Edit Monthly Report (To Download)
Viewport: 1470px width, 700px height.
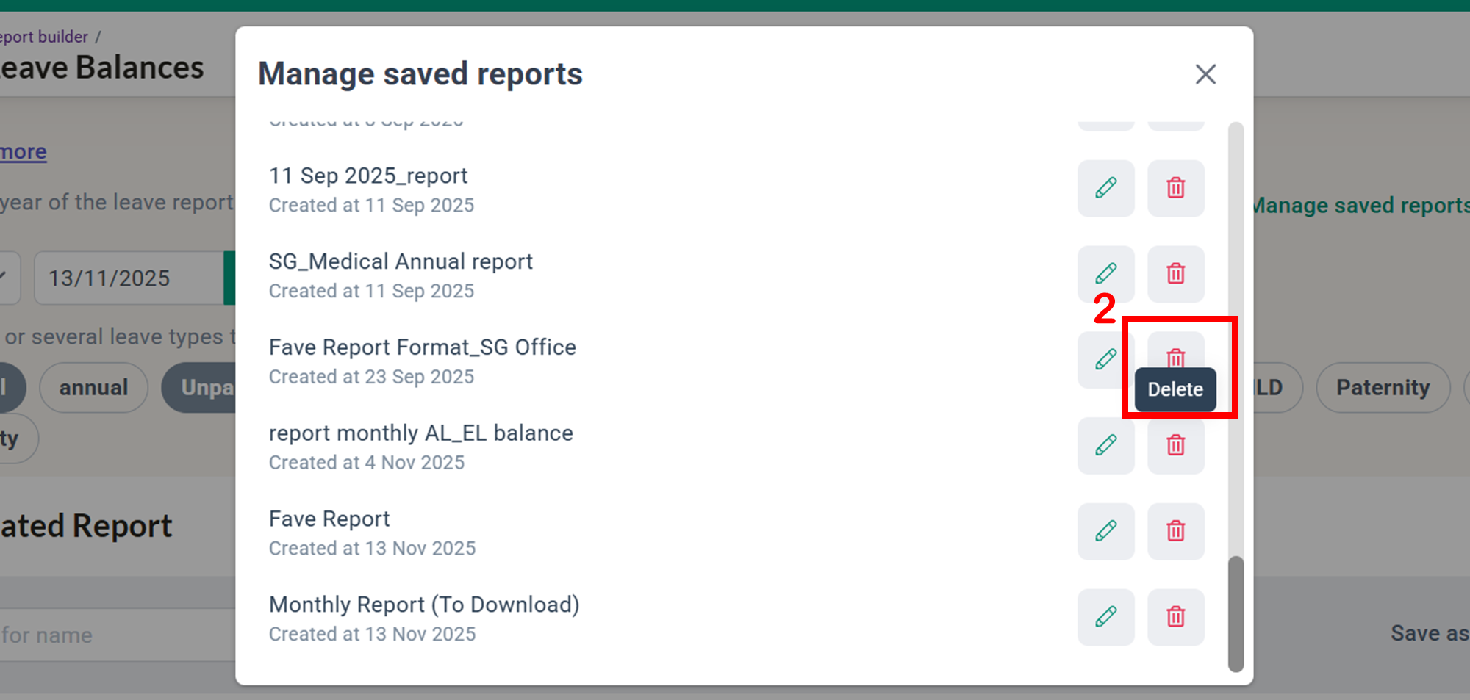click(x=1105, y=617)
